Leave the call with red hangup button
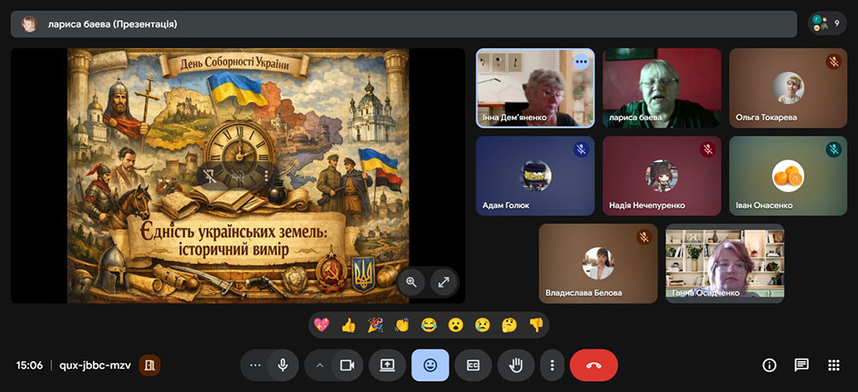Image resolution: width=858 pixels, height=392 pixels. point(594,365)
